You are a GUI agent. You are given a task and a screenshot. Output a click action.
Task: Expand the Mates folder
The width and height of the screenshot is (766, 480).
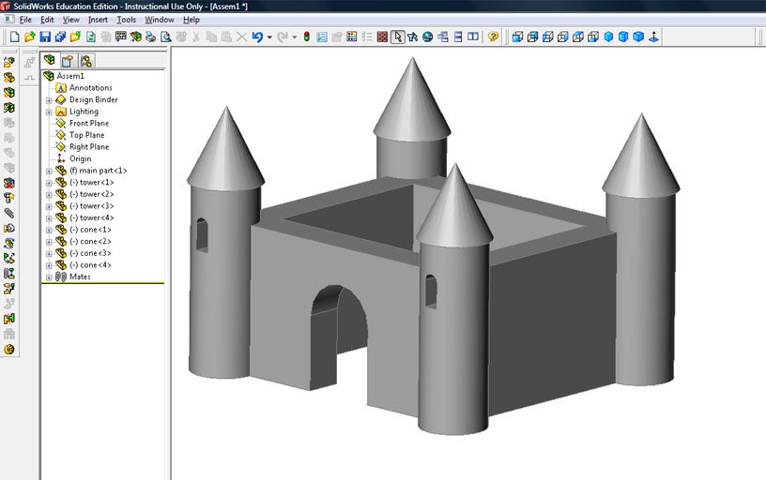(x=49, y=277)
